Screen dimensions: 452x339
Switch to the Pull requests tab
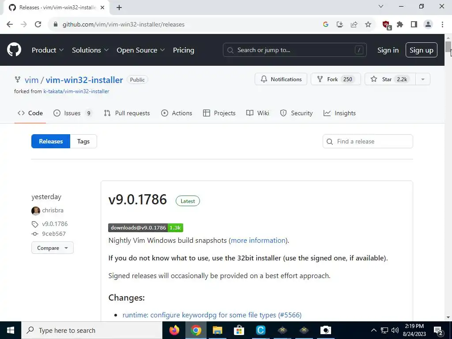[x=127, y=113]
